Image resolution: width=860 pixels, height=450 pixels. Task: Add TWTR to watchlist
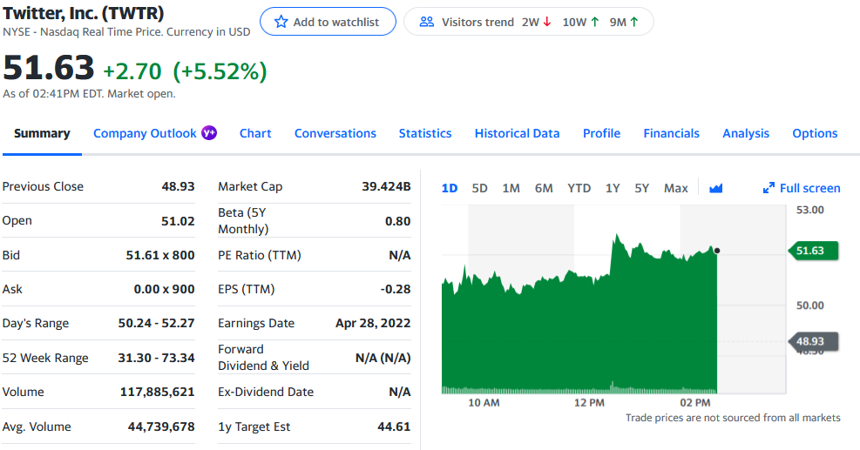coord(328,22)
